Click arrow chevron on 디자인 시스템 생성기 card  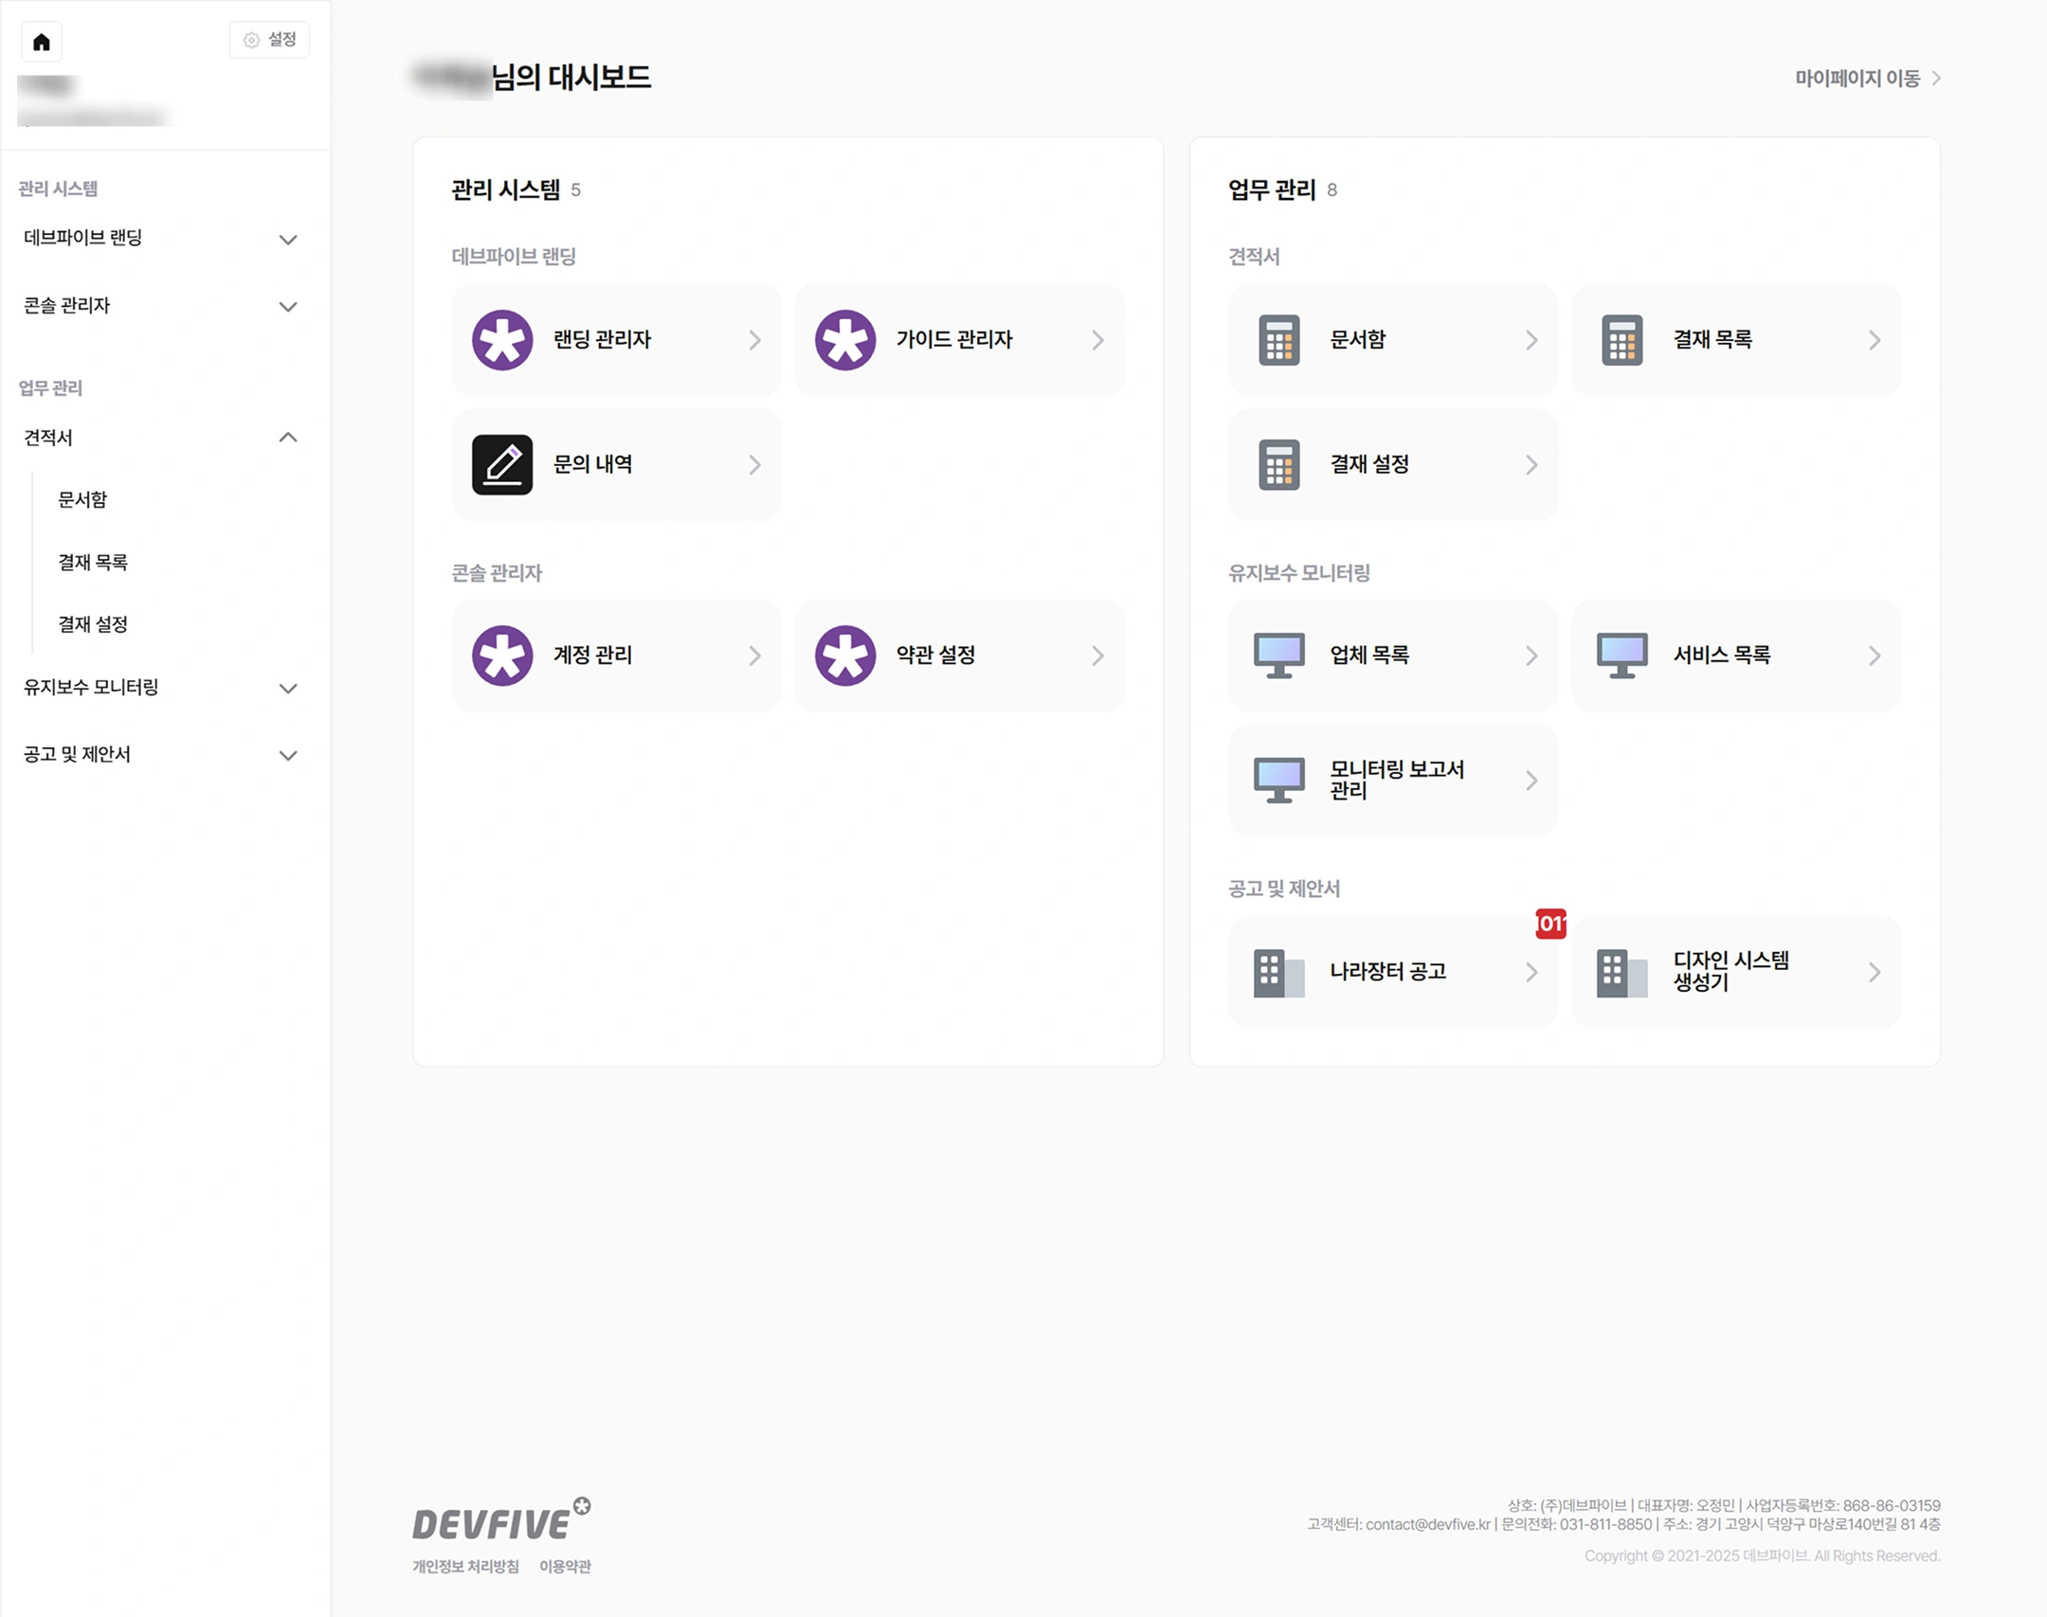tap(1875, 973)
